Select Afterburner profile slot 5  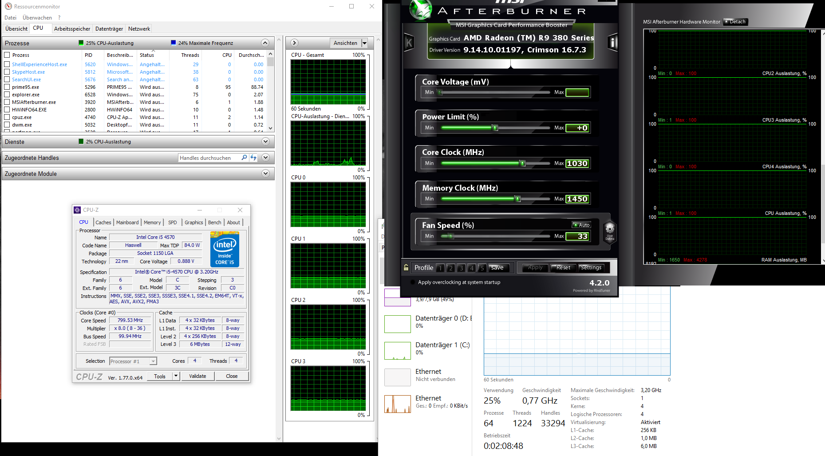click(482, 268)
